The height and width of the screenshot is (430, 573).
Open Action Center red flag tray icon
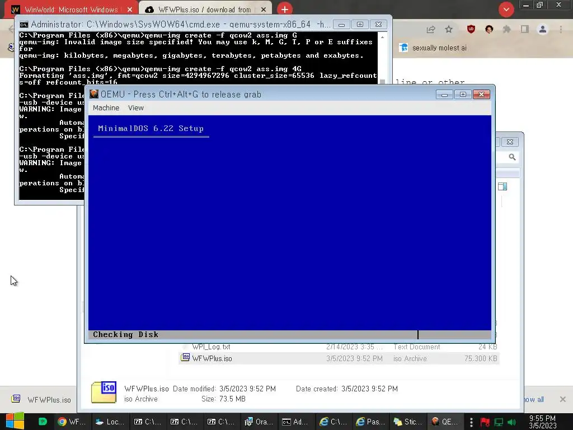click(x=485, y=422)
